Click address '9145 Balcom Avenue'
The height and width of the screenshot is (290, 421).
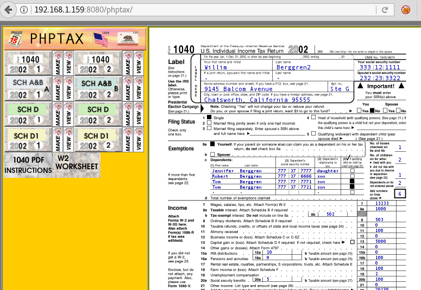coord(238,89)
